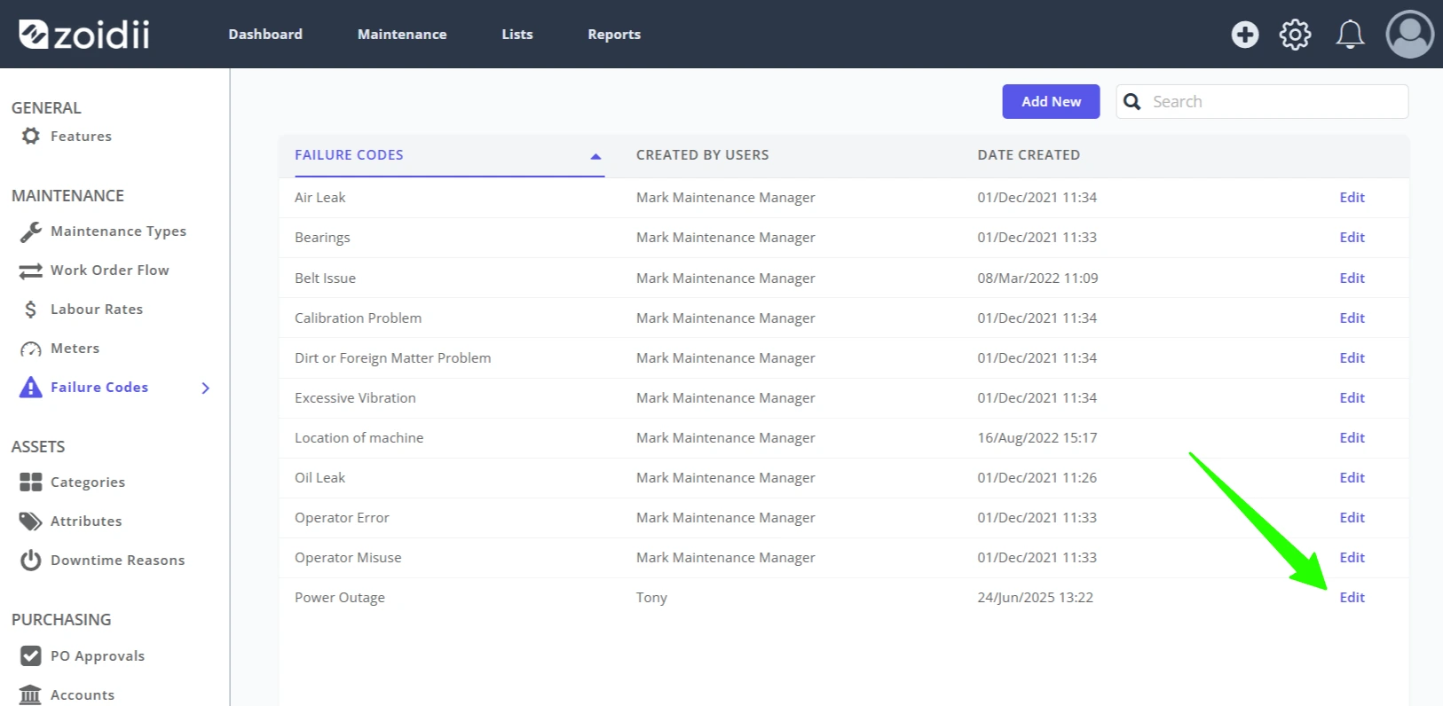The image size is (1443, 706).
Task: Open Categories under Assets
Action: (88, 482)
